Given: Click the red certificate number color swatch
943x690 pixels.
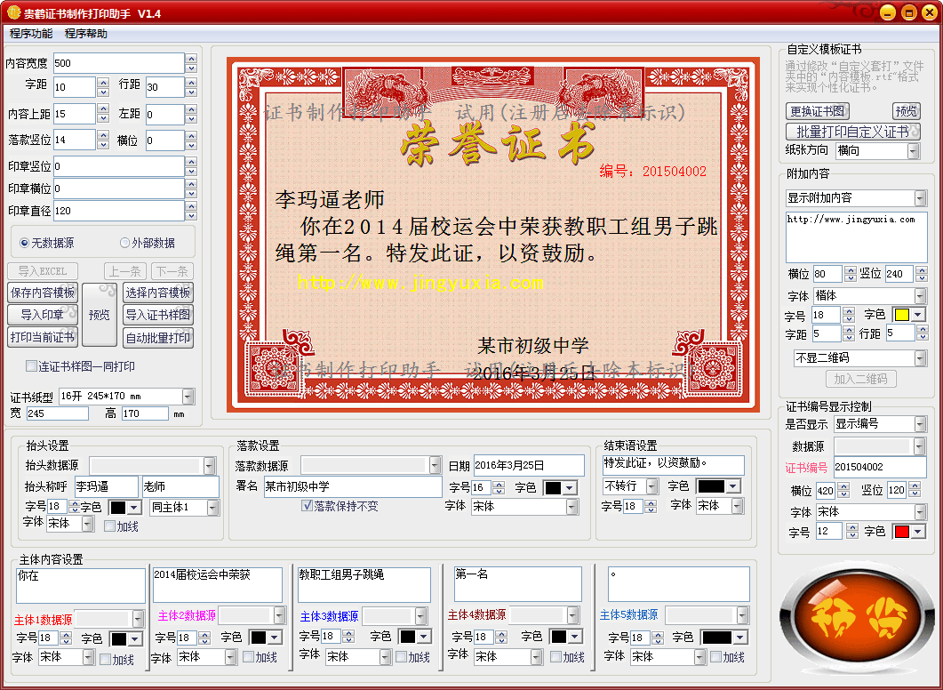Looking at the screenshot, I should 901,532.
